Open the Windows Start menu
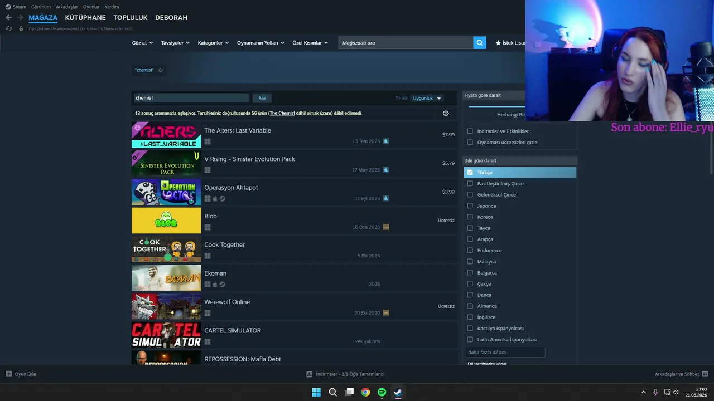 (316, 392)
